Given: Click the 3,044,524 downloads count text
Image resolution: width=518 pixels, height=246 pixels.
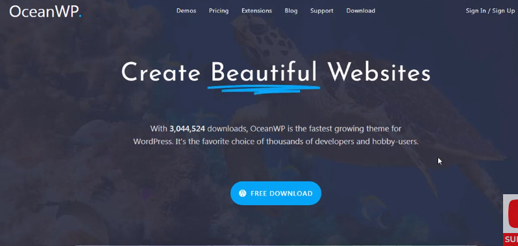Looking at the screenshot, I should pyautogui.click(x=188, y=128).
